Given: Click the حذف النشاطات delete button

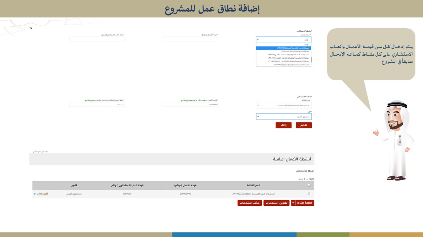Looking at the screenshot, I should click(x=250, y=203).
